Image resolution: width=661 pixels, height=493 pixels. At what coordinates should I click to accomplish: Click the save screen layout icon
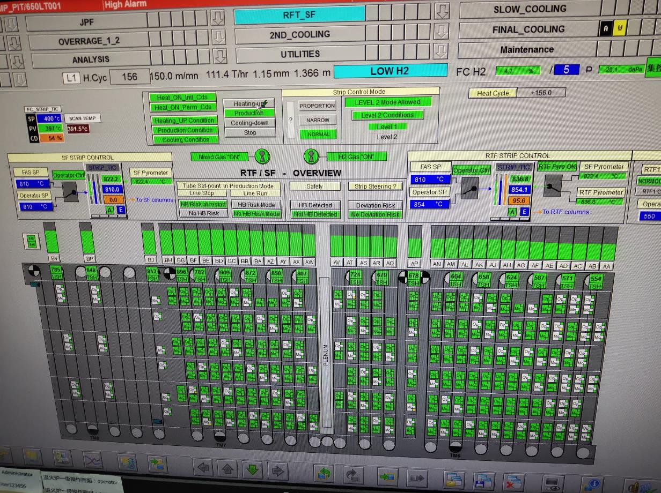(483, 480)
